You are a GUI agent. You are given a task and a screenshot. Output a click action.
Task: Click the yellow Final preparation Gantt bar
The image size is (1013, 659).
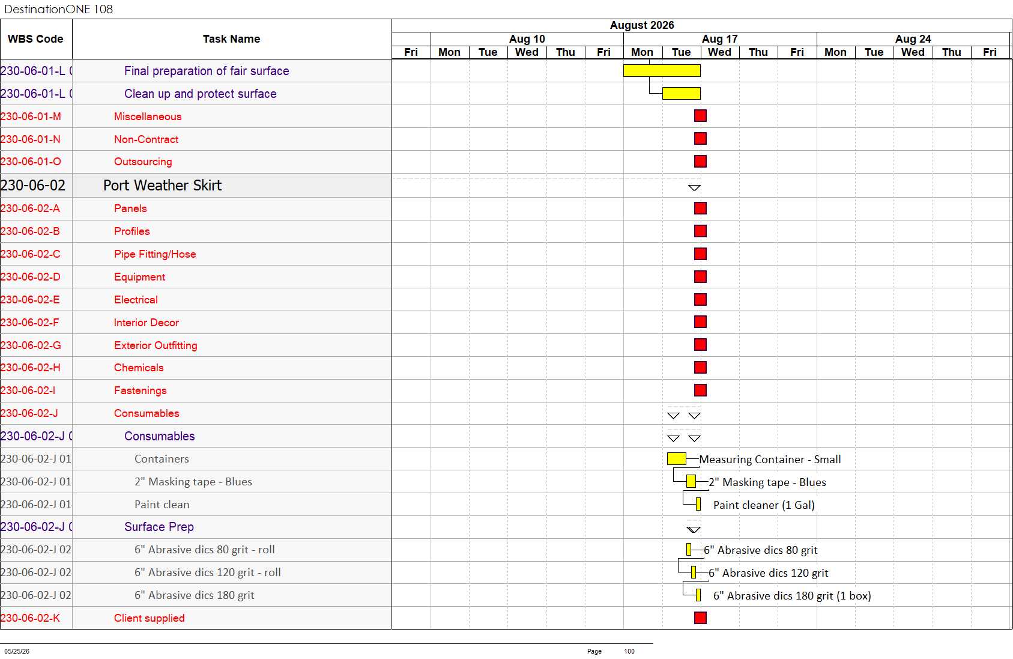[x=662, y=71]
